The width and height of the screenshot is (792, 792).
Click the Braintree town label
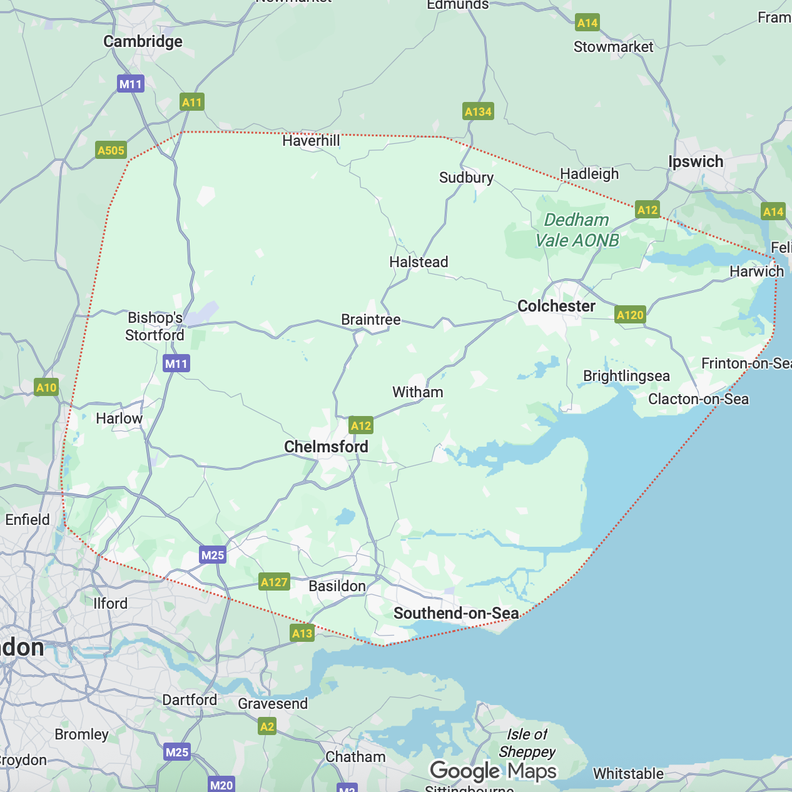tap(370, 320)
